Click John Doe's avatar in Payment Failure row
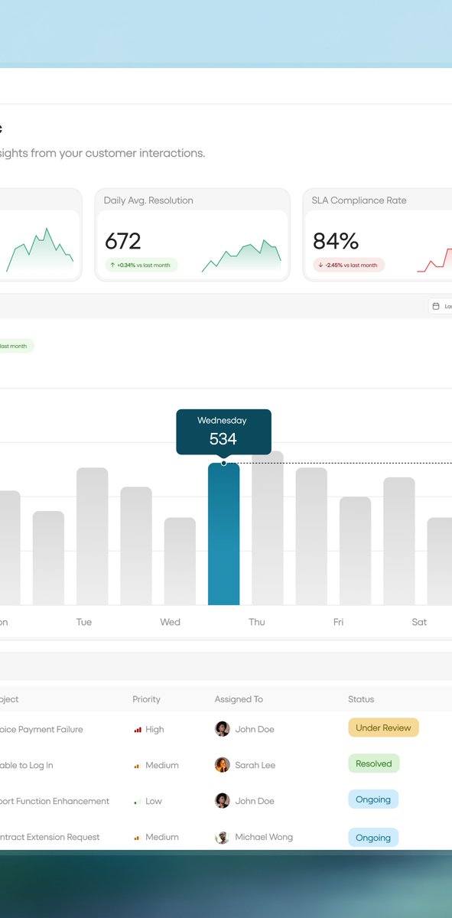The image size is (452, 918). pyautogui.click(x=223, y=729)
